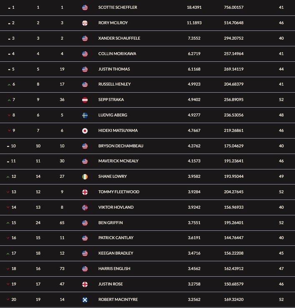
Task: Click the Scotland flag beside Robert MacIntyre
Action: (85, 300)
